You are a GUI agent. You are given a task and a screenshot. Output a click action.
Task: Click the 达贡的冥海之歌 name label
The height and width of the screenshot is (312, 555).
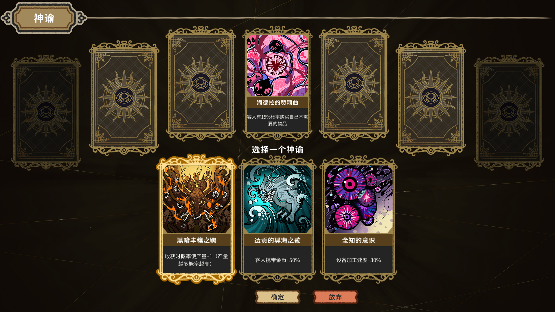point(277,240)
